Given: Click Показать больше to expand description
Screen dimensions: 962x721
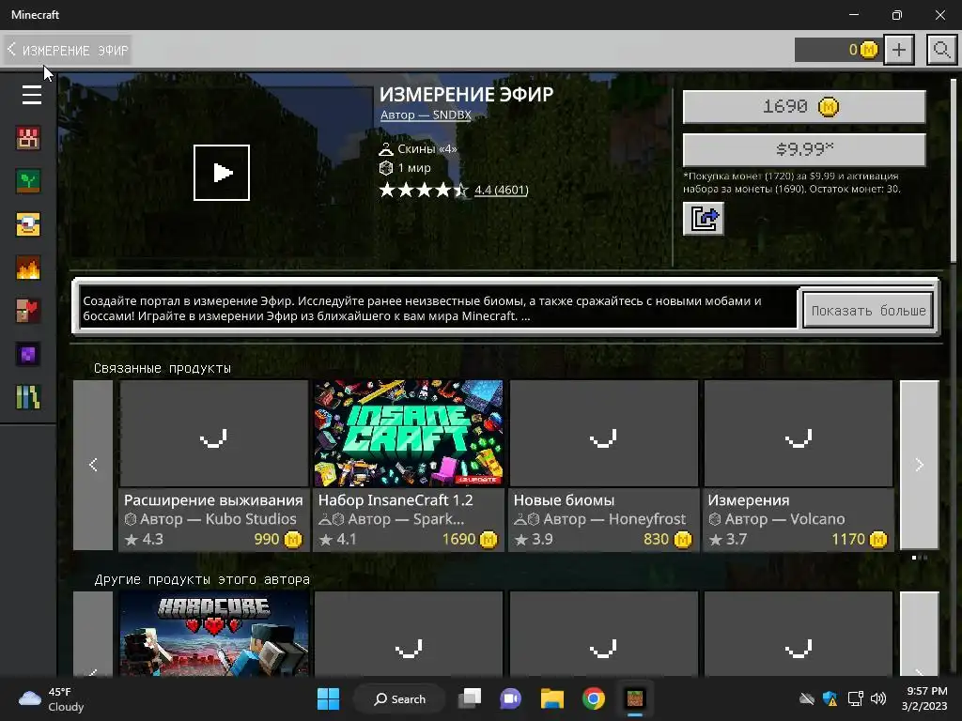Looking at the screenshot, I should click(868, 310).
